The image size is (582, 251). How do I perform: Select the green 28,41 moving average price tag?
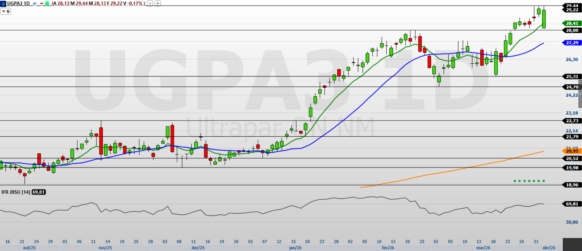coord(572,23)
